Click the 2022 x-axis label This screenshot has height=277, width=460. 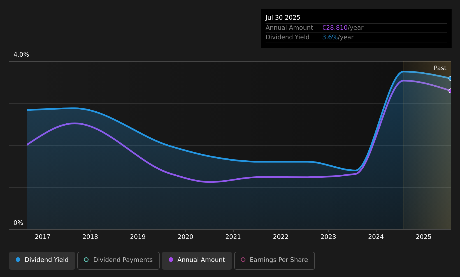point(281,237)
